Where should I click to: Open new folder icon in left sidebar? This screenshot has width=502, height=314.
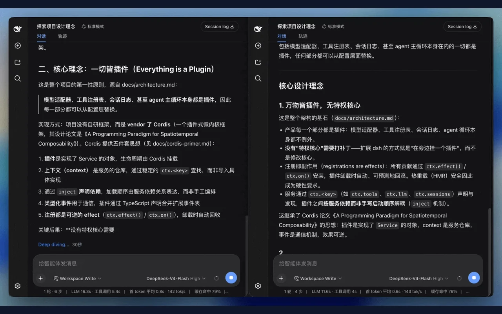point(18,62)
